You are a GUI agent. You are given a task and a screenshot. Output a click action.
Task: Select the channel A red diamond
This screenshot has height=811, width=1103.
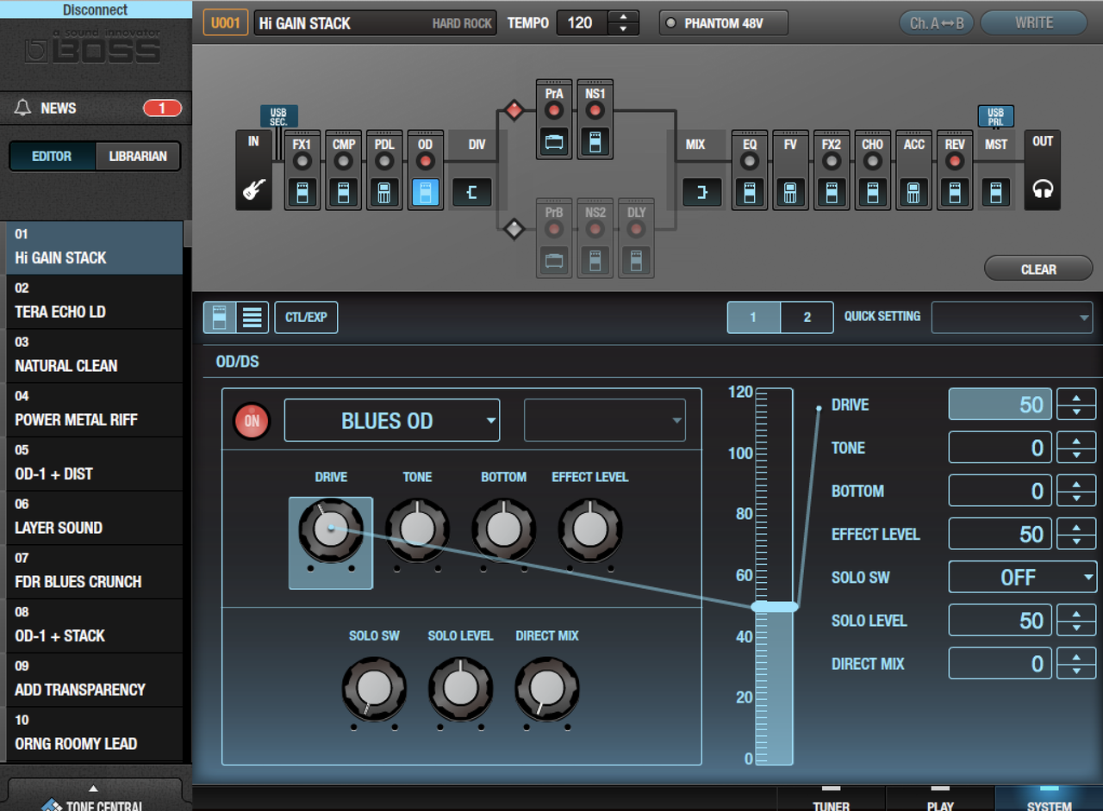click(514, 110)
